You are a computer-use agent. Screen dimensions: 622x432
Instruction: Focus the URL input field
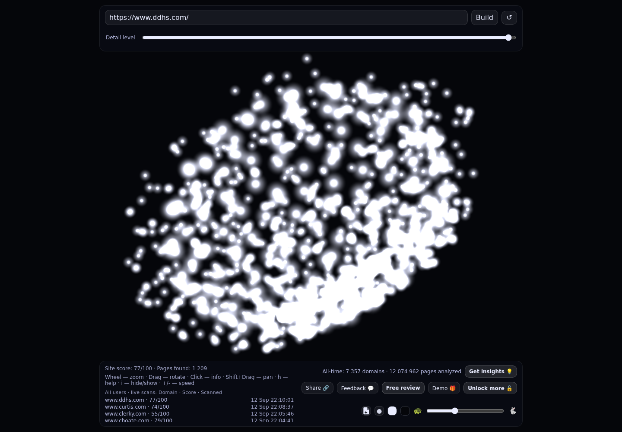[x=286, y=17]
